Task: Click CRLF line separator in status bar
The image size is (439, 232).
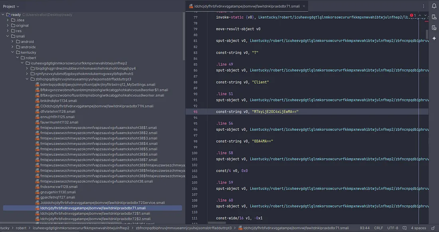Action: pos(378,228)
